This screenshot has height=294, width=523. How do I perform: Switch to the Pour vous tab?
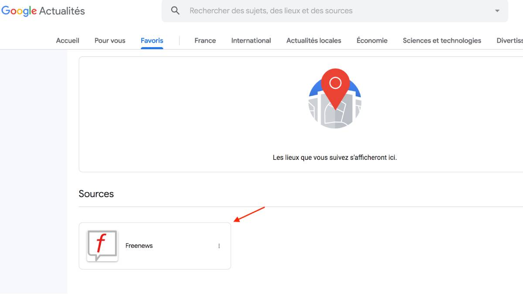click(110, 41)
